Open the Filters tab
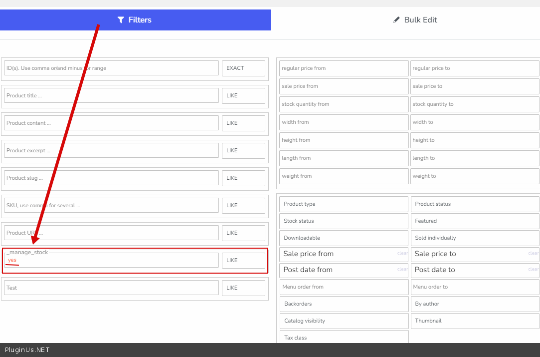 point(135,20)
